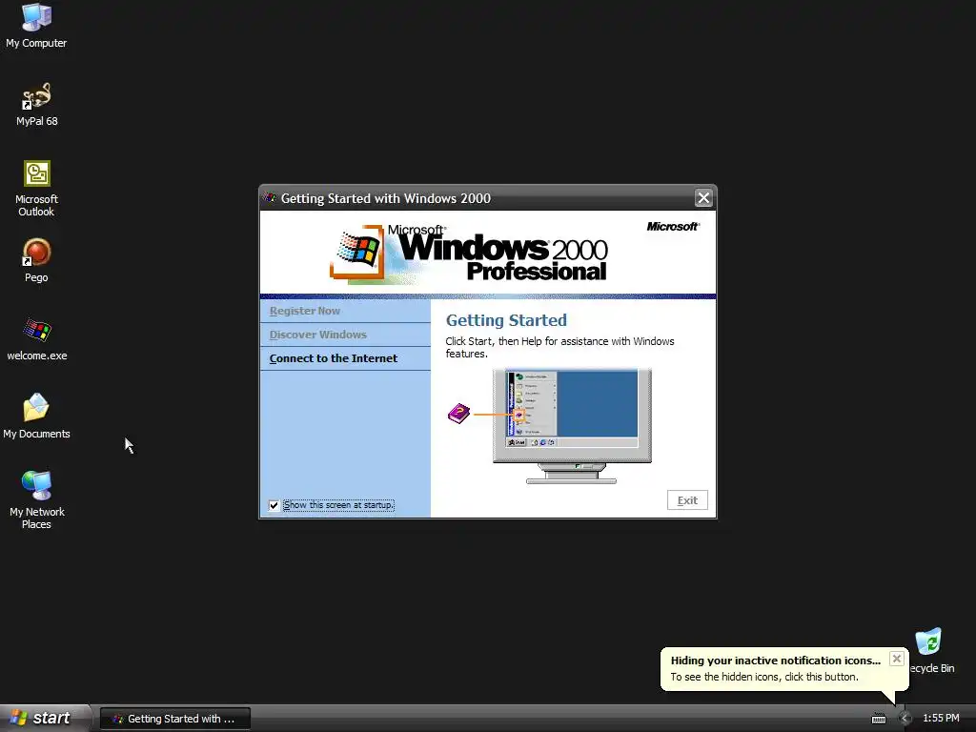Click the Getting Started heading text
Viewport: 976px width, 732px height.
click(506, 320)
